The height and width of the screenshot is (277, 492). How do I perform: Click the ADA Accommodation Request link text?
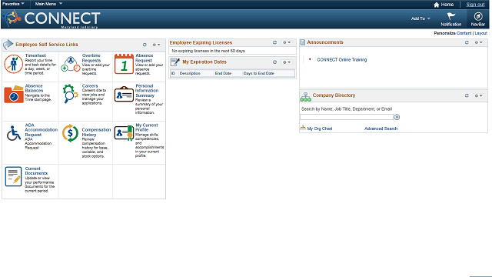[41, 130]
